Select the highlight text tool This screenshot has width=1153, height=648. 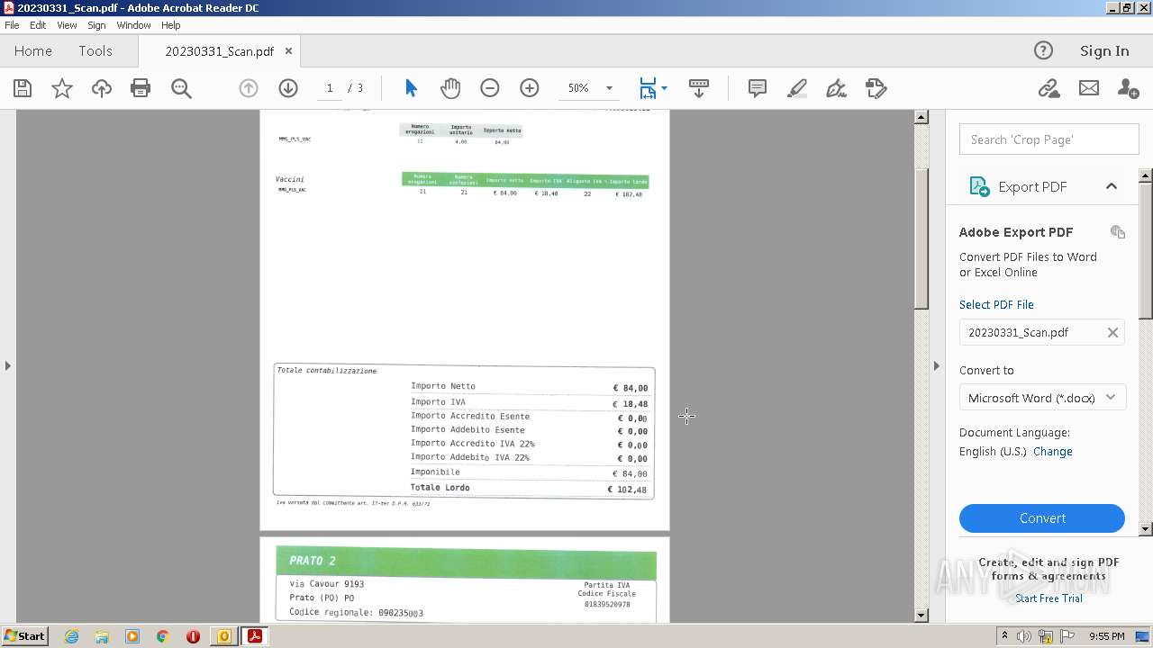click(x=797, y=88)
